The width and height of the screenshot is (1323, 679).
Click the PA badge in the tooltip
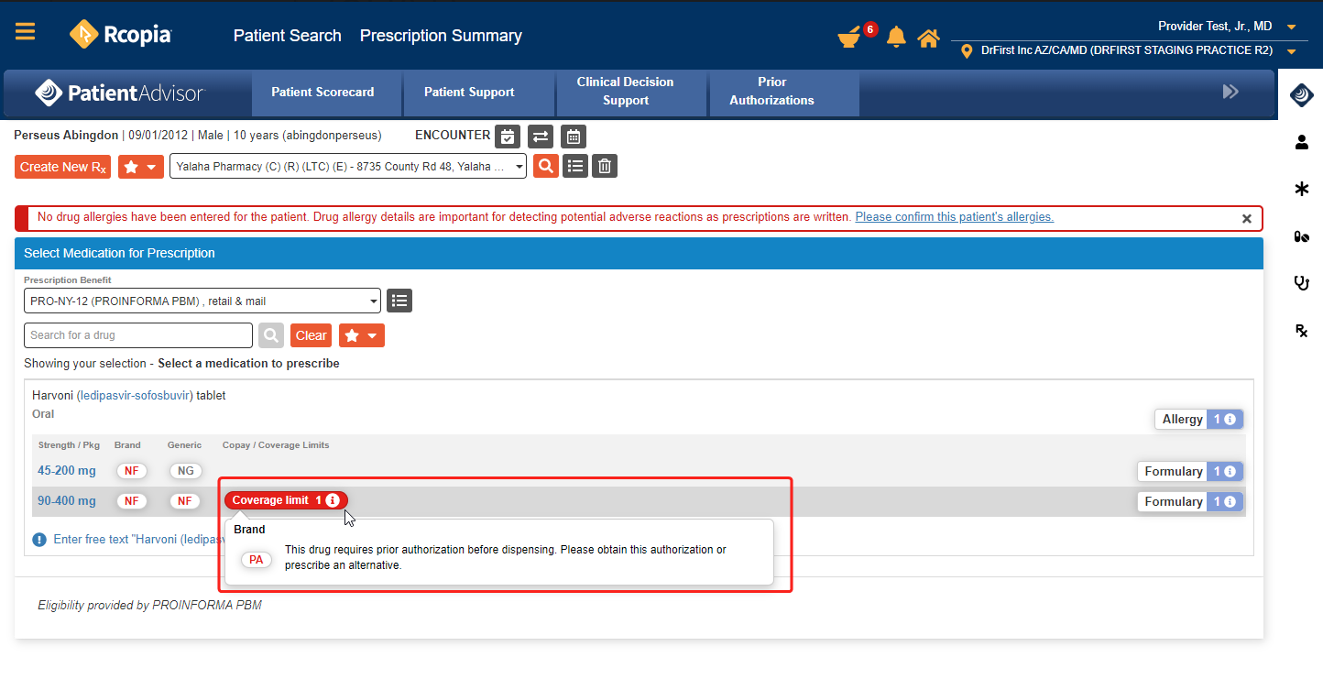click(257, 560)
